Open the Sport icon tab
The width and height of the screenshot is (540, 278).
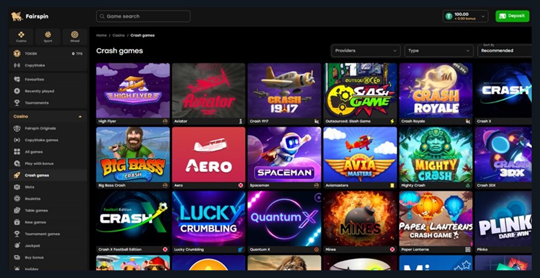pos(48,37)
